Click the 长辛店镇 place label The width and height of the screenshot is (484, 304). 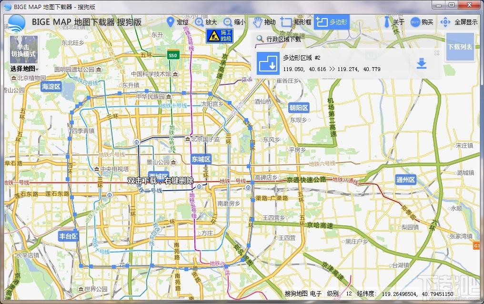point(28,255)
